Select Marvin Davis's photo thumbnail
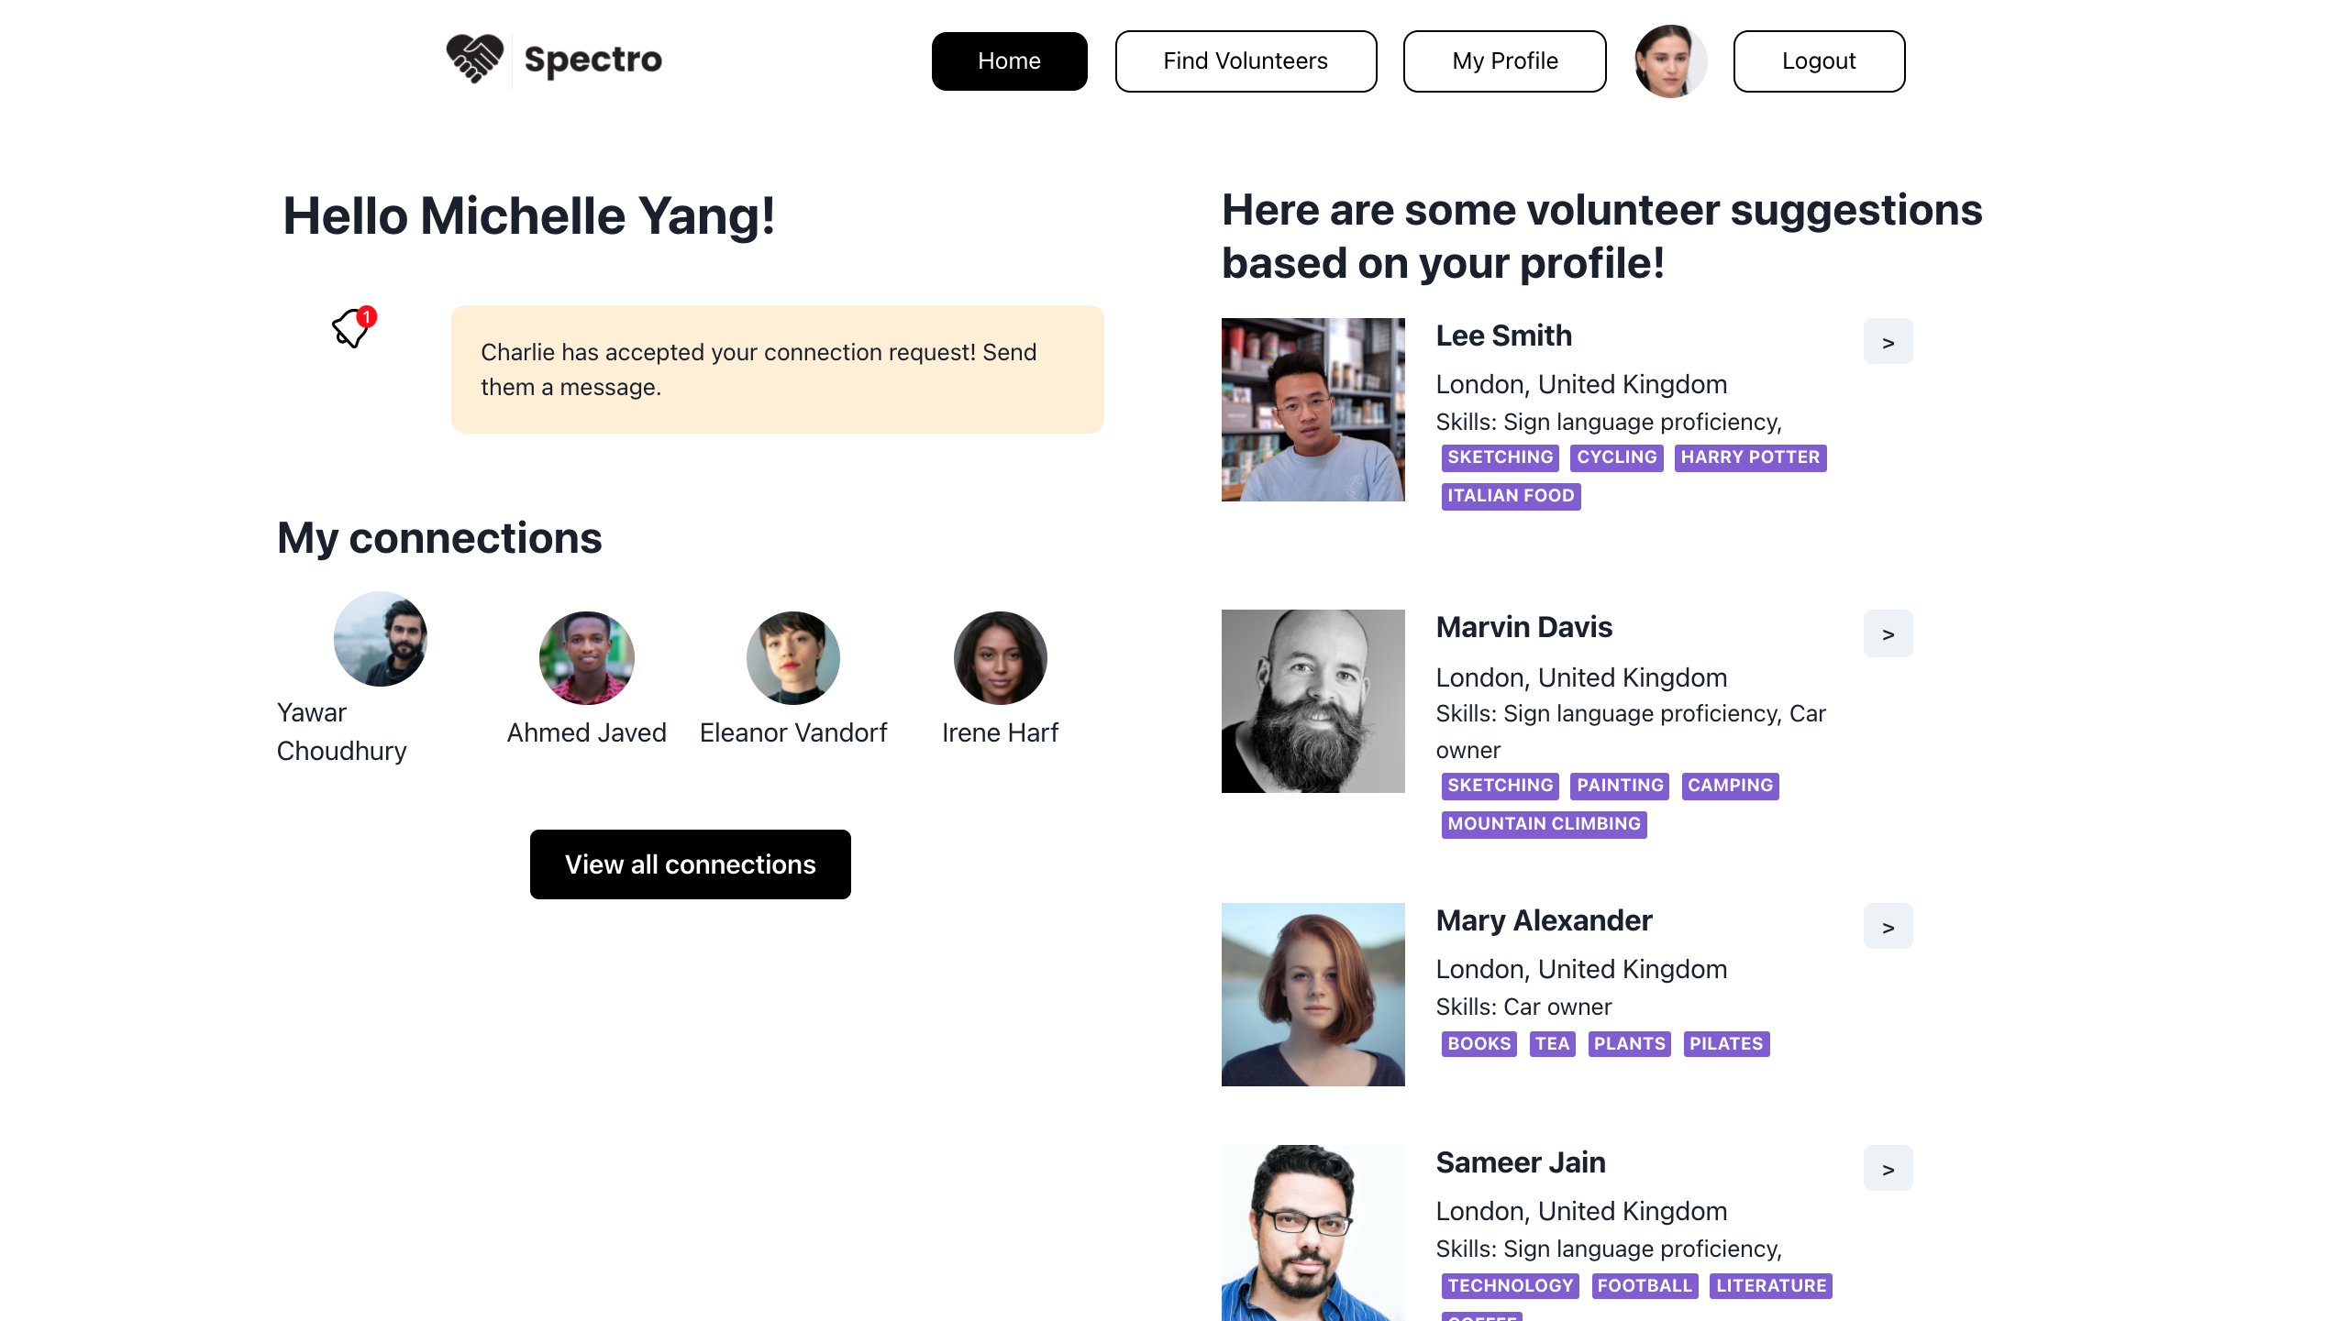2337x1321 pixels. click(x=1312, y=701)
